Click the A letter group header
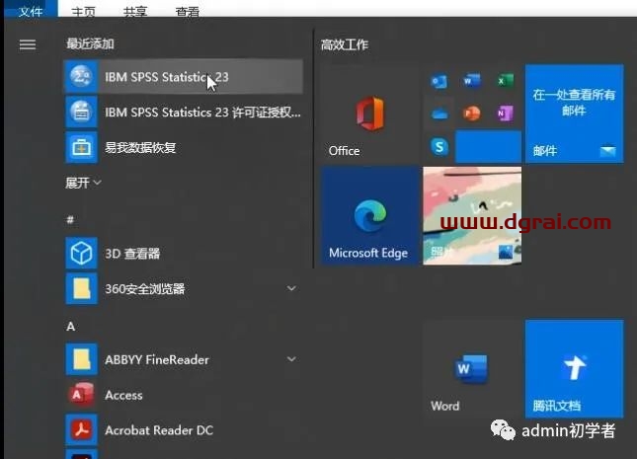This screenshot has height=459, width=637. (71, 326)
